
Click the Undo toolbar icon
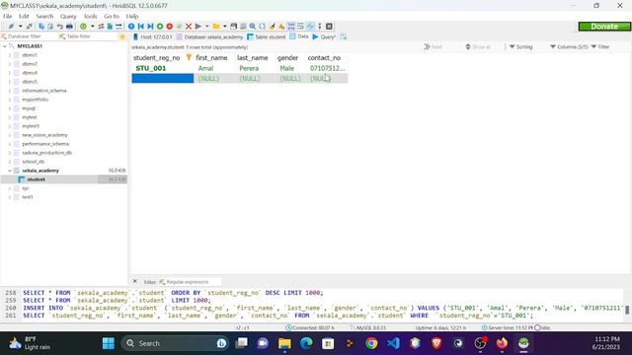pyautogui.click(x=60, y=27)
